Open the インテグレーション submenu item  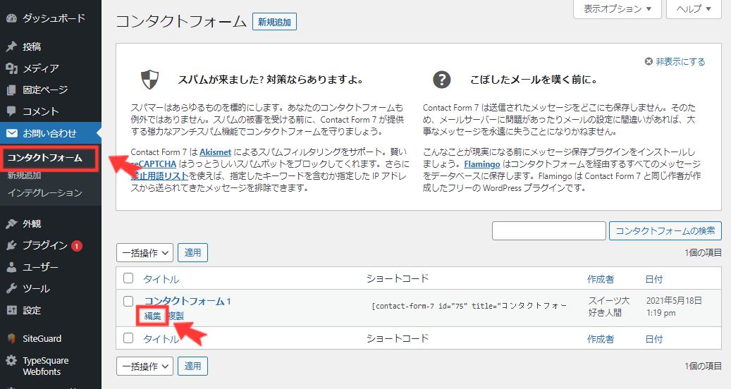tap(44, 193)
